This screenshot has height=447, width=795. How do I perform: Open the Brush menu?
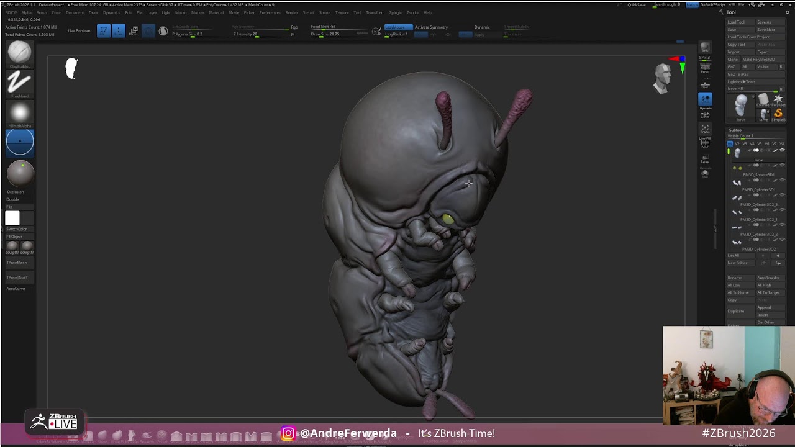(42, 12)
